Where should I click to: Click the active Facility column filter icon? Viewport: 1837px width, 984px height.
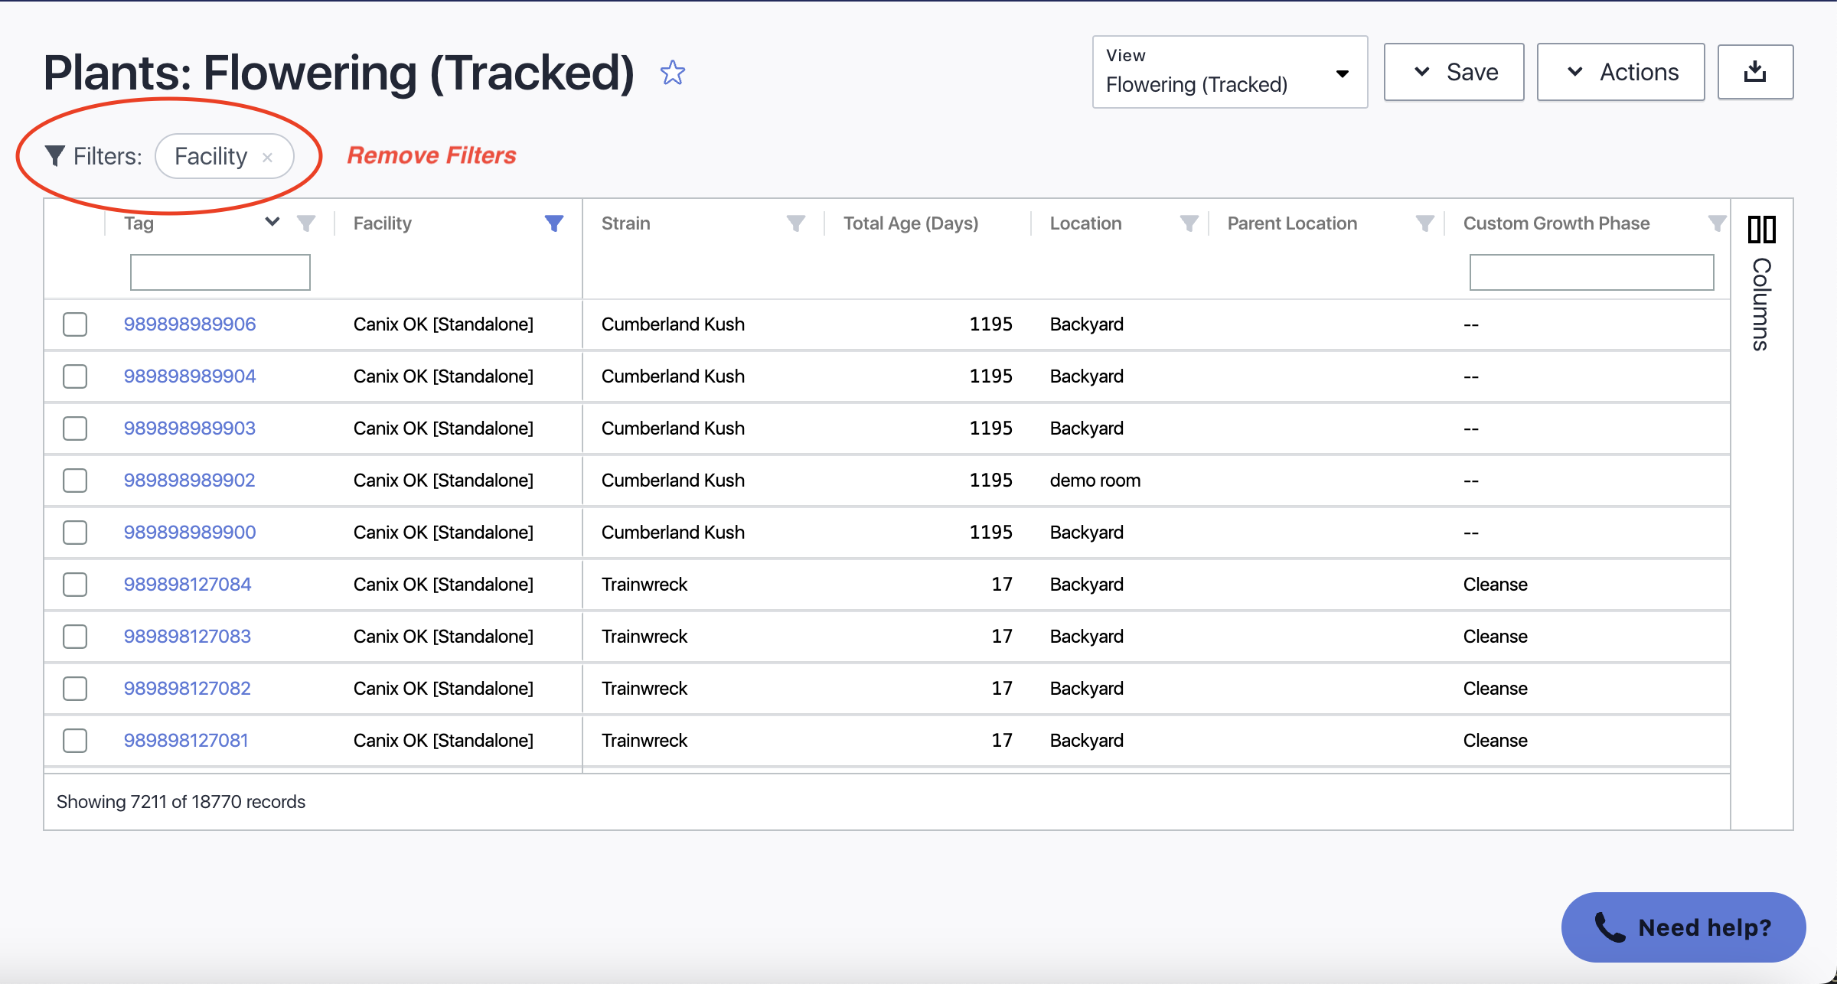tap(554, 223)
